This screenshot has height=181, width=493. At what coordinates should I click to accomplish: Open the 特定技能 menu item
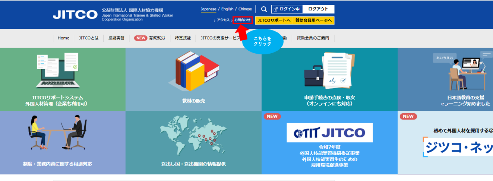pos(183,38)
